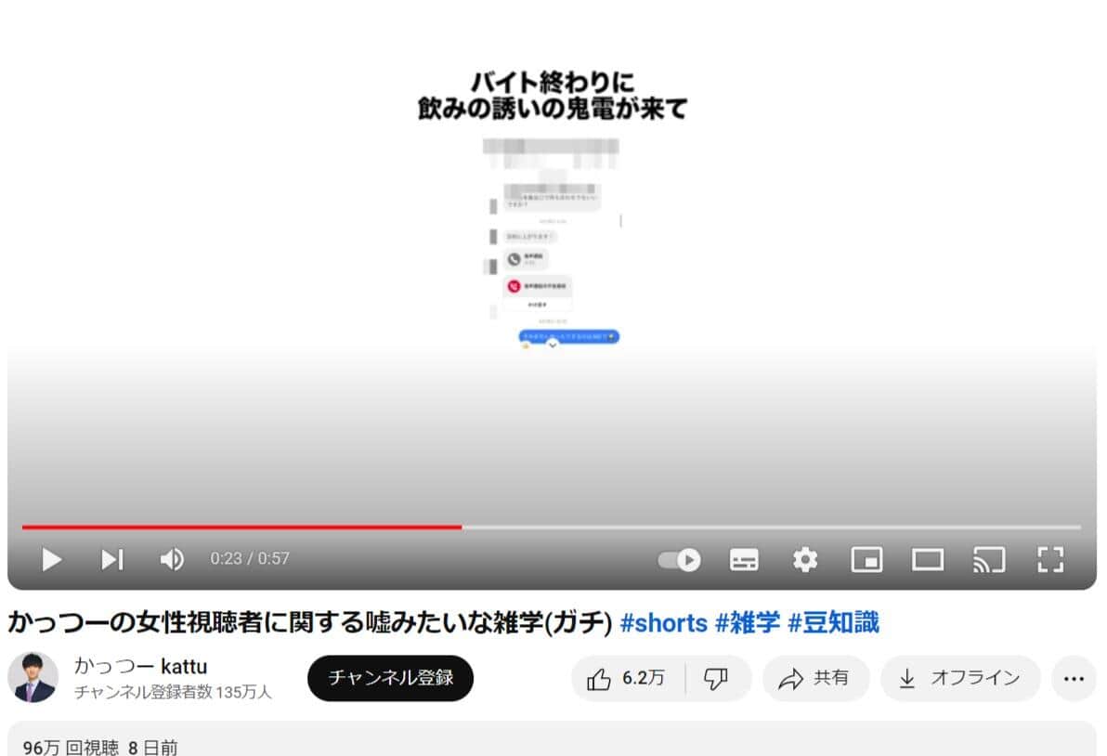Dislike the video with thumbs down
Screen dimensions: 1107x756
tap(716, 679)
